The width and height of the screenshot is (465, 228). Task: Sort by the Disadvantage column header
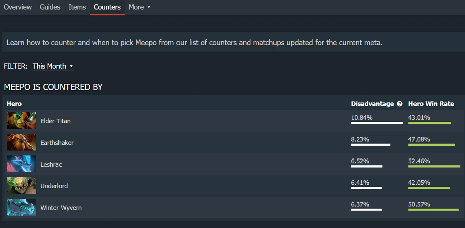(x=372, y=104)
